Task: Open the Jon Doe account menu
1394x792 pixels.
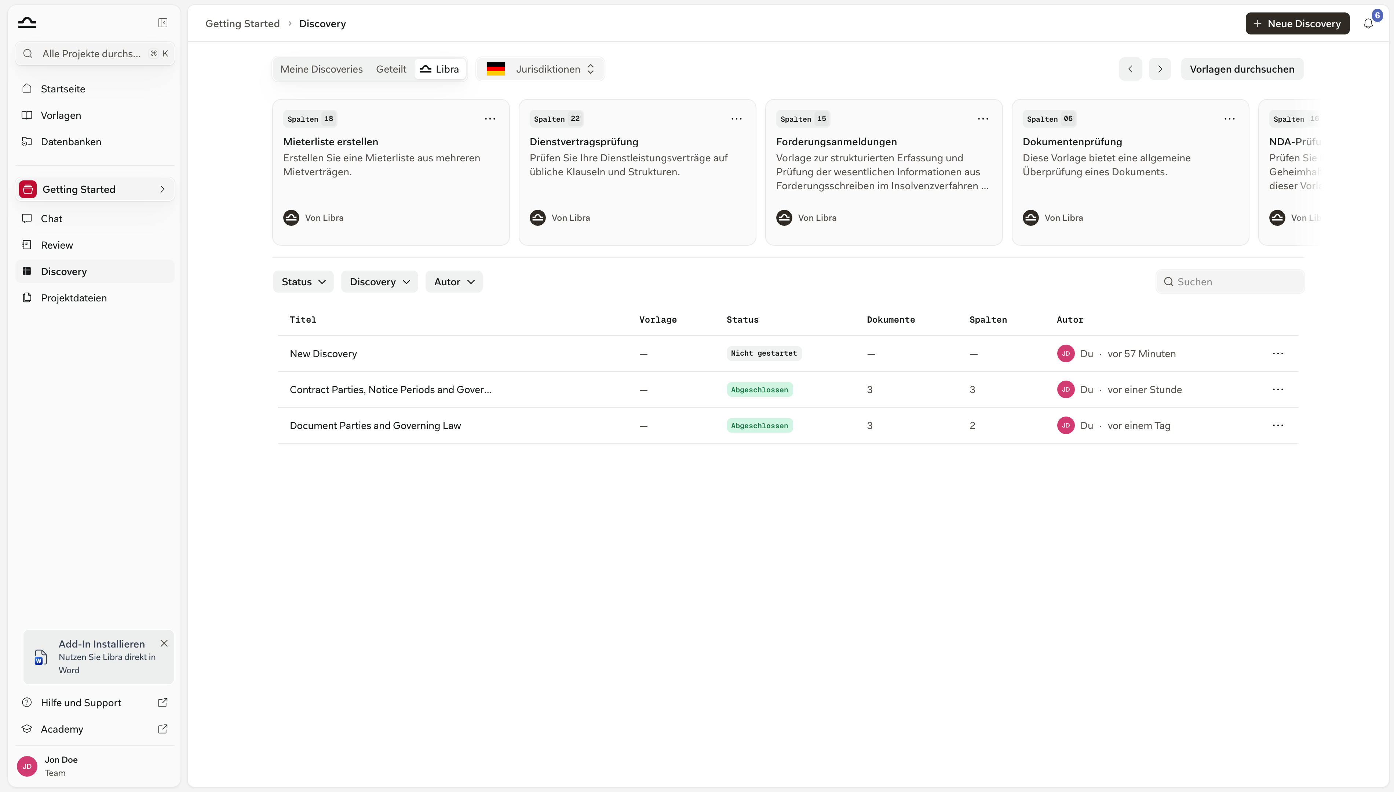Action: pyautogui.click(x=95, y=766)
